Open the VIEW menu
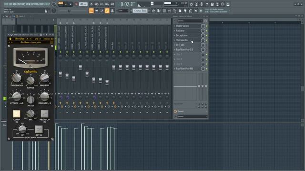 29,4
